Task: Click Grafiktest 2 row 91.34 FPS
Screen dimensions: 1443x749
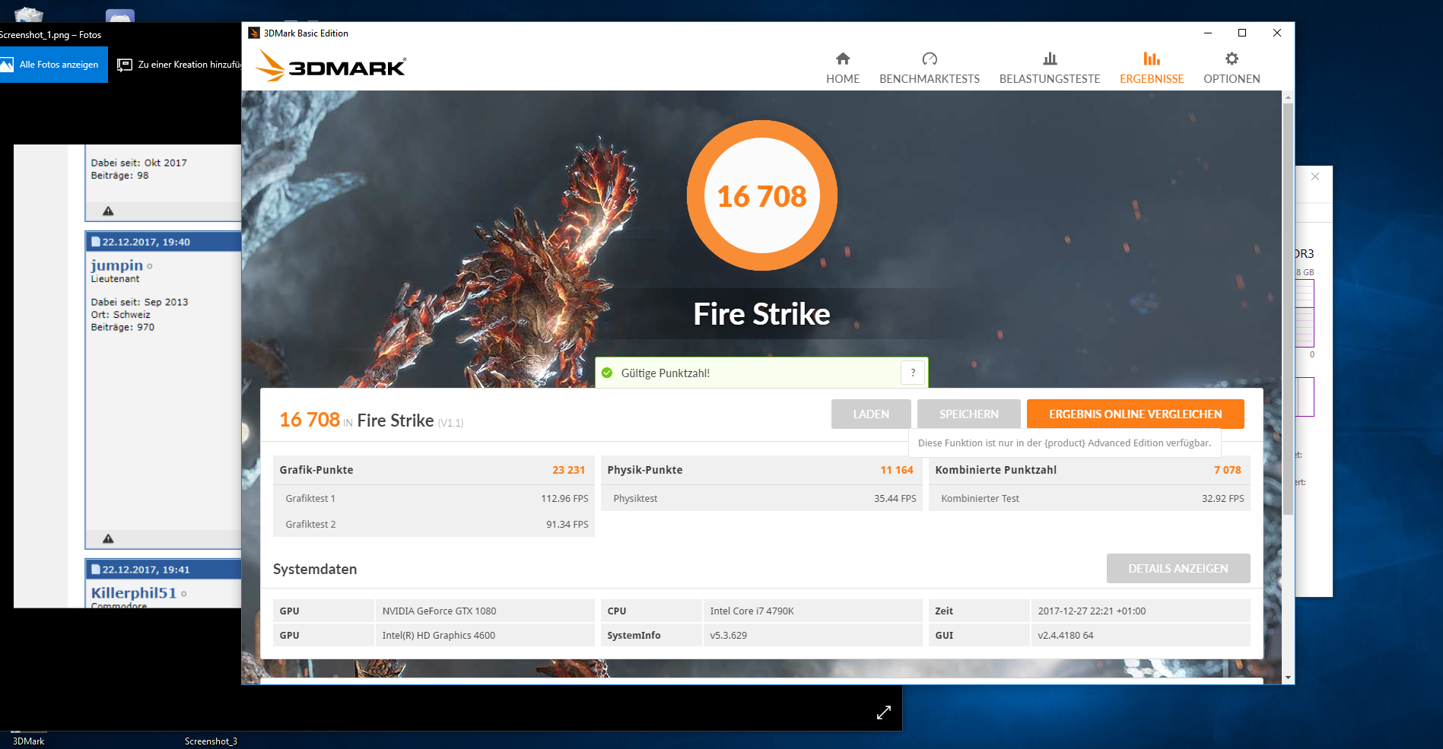Action: point(434,524)
